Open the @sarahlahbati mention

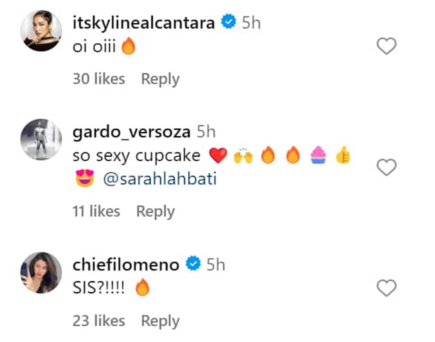[x=160, y=180]
